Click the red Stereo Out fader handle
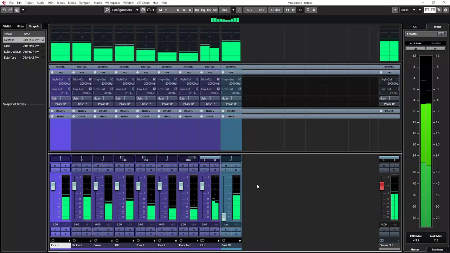The width and height of the screenshot is (450, 253). [x=382, y=186]
